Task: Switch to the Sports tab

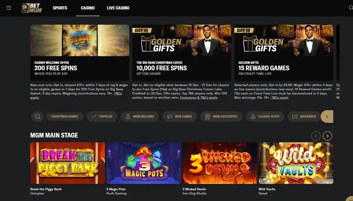Action: tap(60, 8)
